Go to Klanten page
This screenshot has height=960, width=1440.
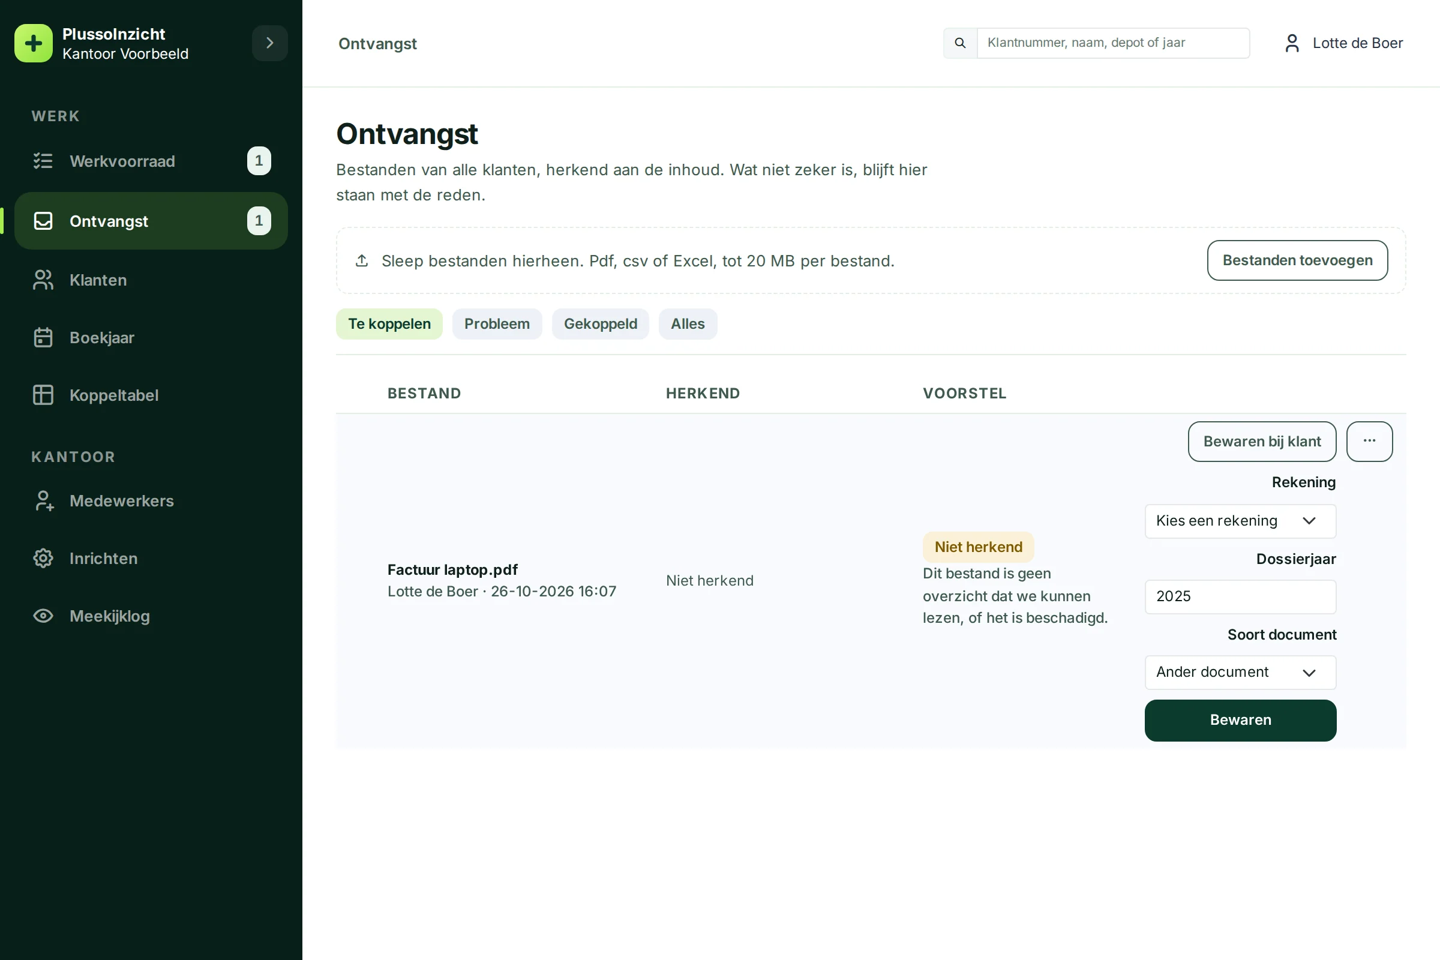[151, 280]
